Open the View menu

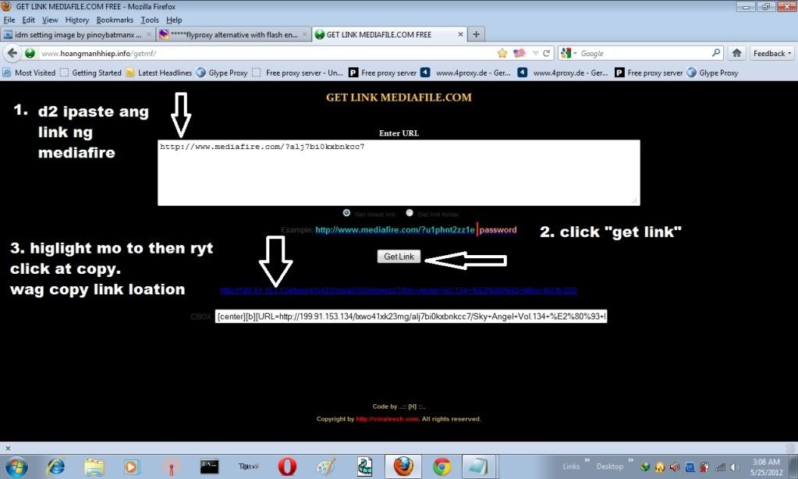coord(50,20)
